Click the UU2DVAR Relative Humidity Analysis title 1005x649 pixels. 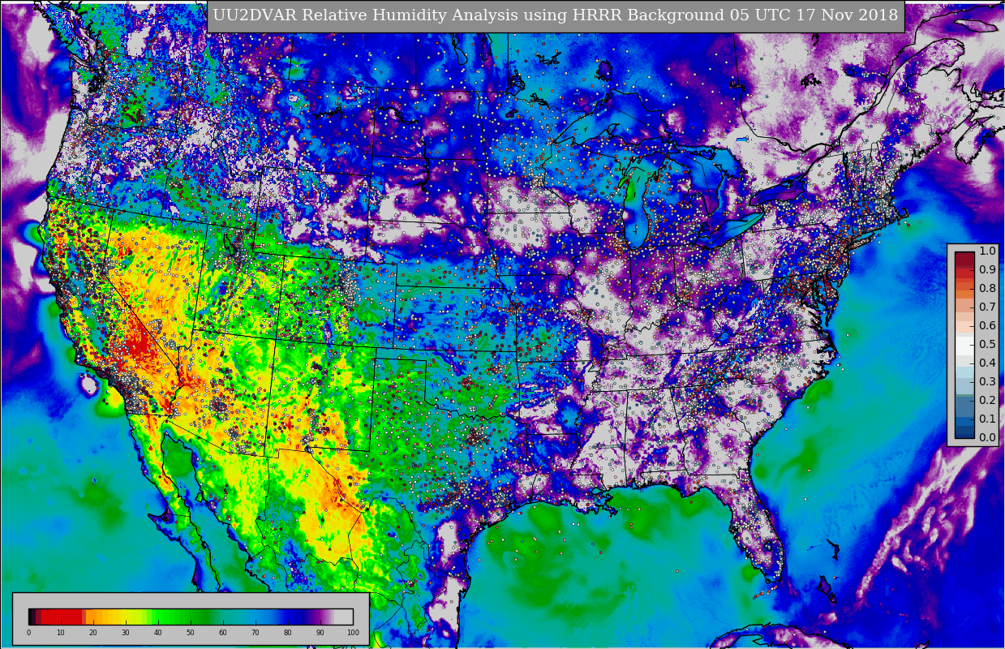click(556, 15)
